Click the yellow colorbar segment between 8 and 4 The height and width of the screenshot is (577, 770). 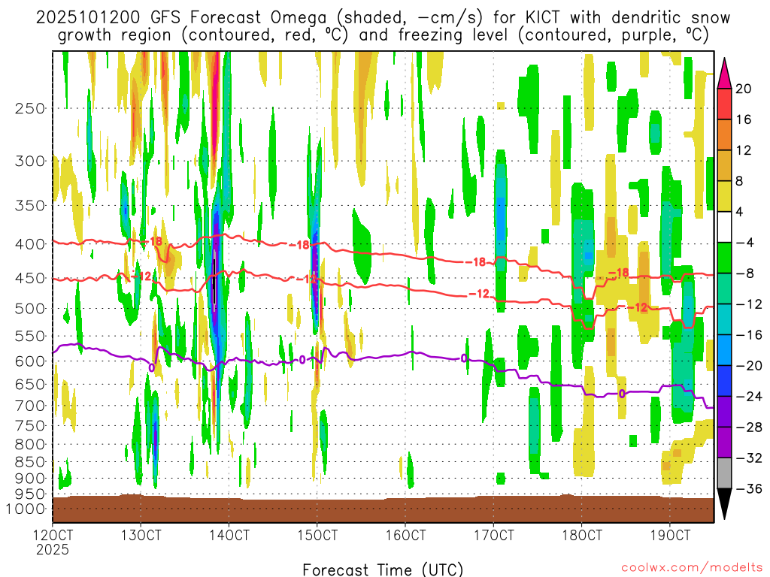(x=724, y=196)
